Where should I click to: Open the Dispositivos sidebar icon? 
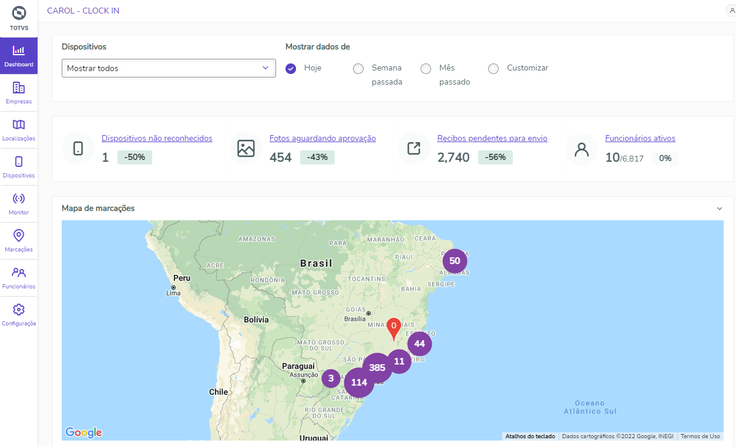[19, 162]
